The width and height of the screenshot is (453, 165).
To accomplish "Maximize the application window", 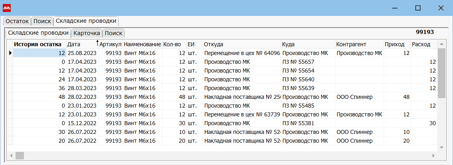I will point(418,8).
